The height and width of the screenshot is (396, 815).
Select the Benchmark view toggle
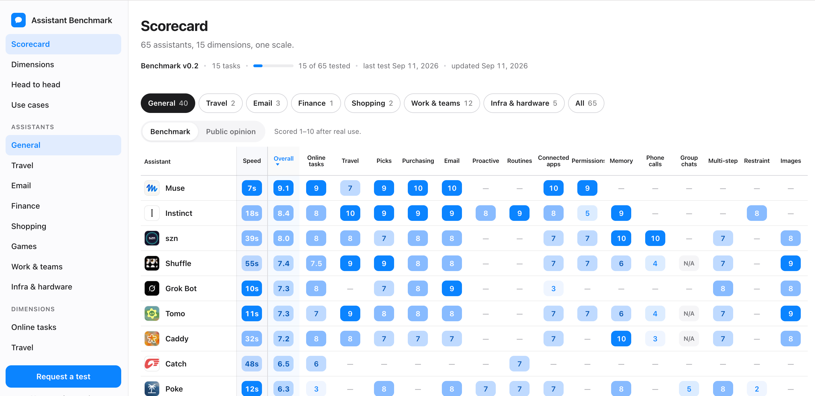170,132
